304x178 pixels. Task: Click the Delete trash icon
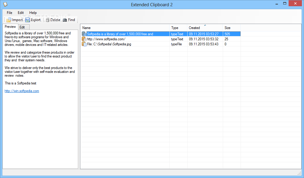coord(47,20)
